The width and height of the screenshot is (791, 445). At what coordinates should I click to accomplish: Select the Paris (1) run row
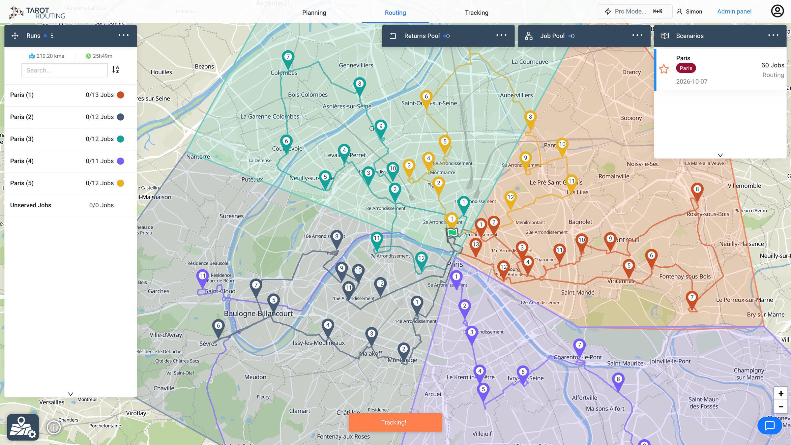click(x=71, y=95)
